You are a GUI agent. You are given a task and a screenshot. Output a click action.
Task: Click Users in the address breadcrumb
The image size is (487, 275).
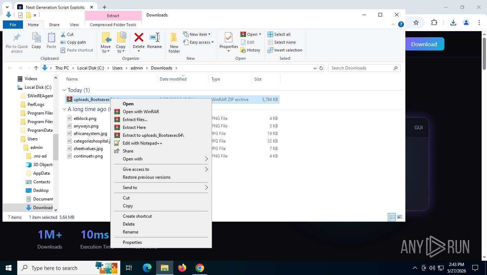coord(117,68)
